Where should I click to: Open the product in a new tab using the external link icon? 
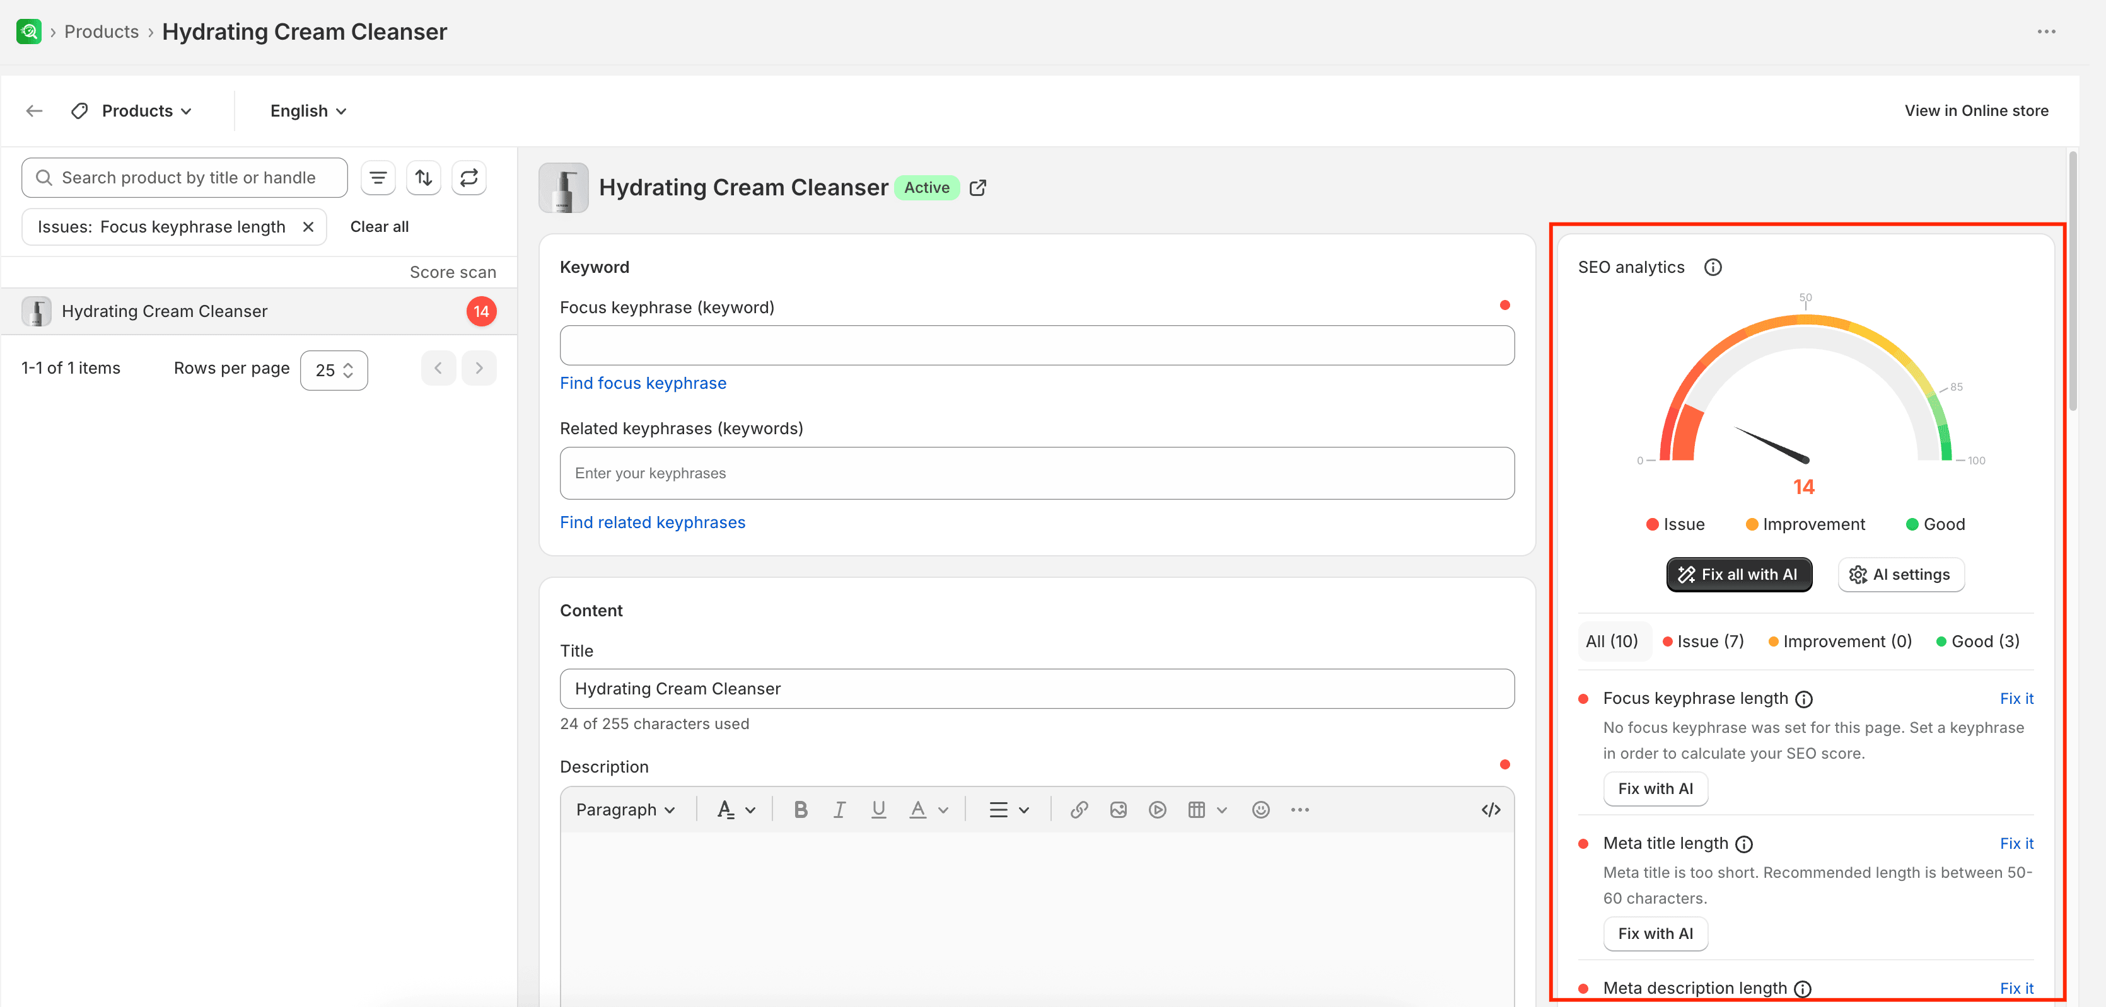coord(978,188)
